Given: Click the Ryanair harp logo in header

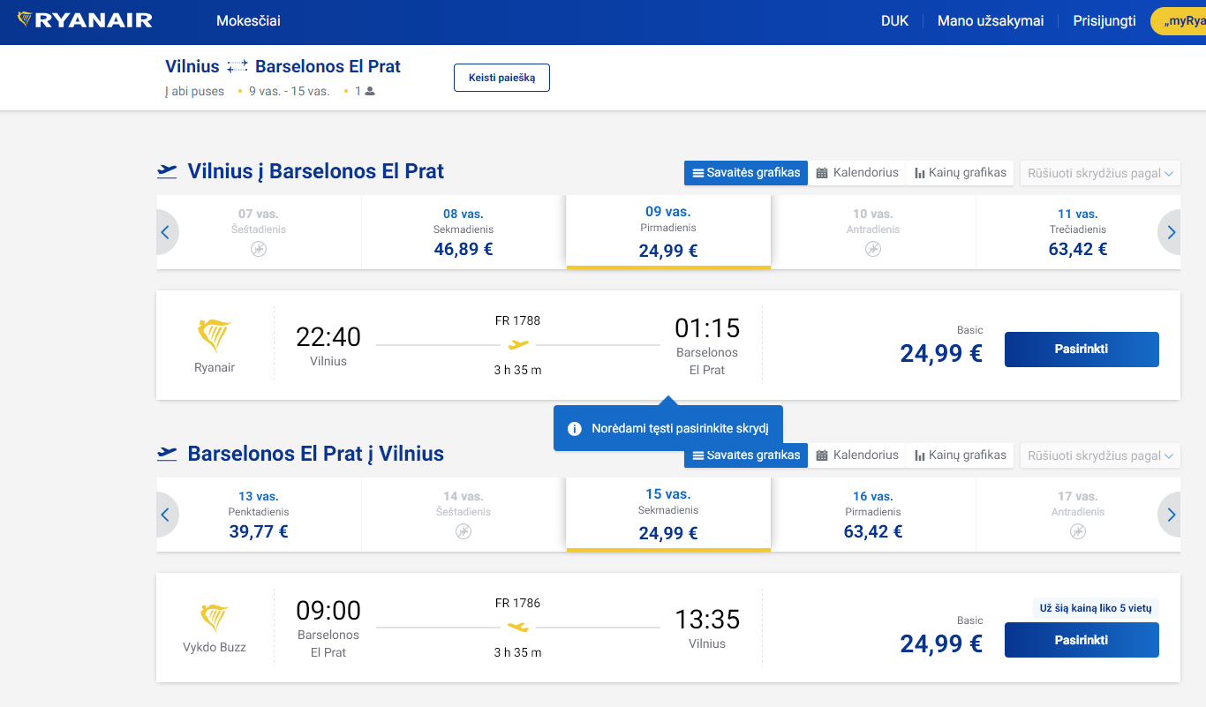Looking at the screenshot, I should point(25,20).
